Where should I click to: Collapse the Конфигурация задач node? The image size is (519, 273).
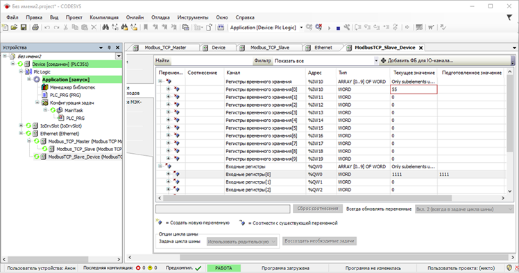click(x=37, y=103)
